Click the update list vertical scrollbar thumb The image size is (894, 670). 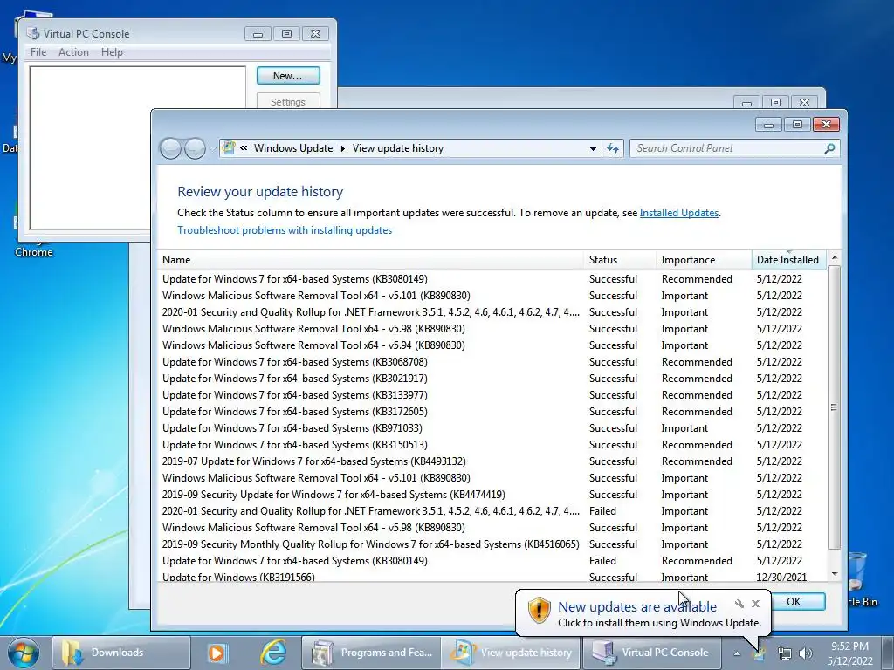pos(834,407)
